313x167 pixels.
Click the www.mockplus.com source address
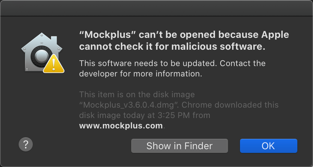point(121,126)
